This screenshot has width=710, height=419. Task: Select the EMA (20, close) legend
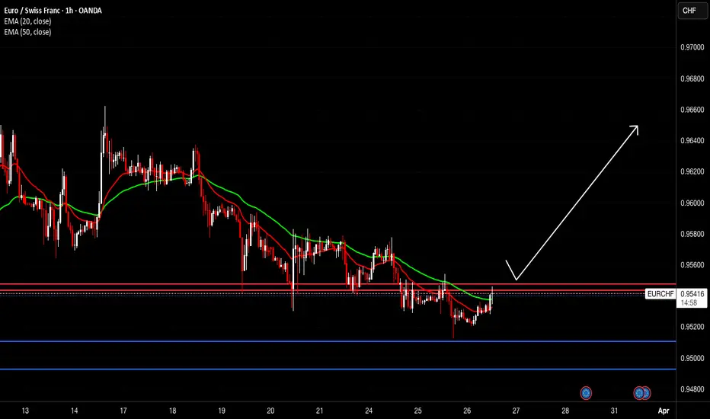(27, 21)
